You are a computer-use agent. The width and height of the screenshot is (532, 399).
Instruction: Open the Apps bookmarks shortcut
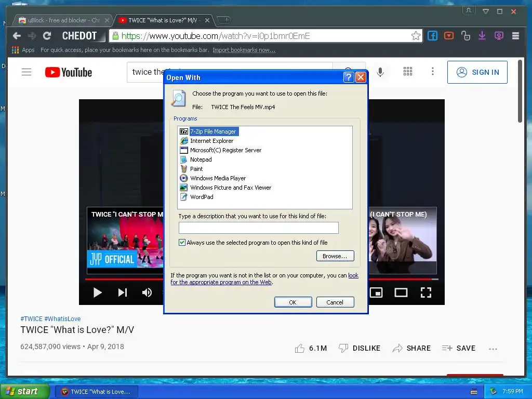pos(23,50)
